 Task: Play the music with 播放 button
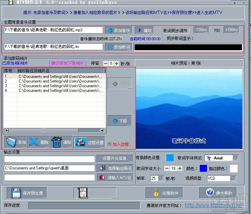tap(144, 30)
